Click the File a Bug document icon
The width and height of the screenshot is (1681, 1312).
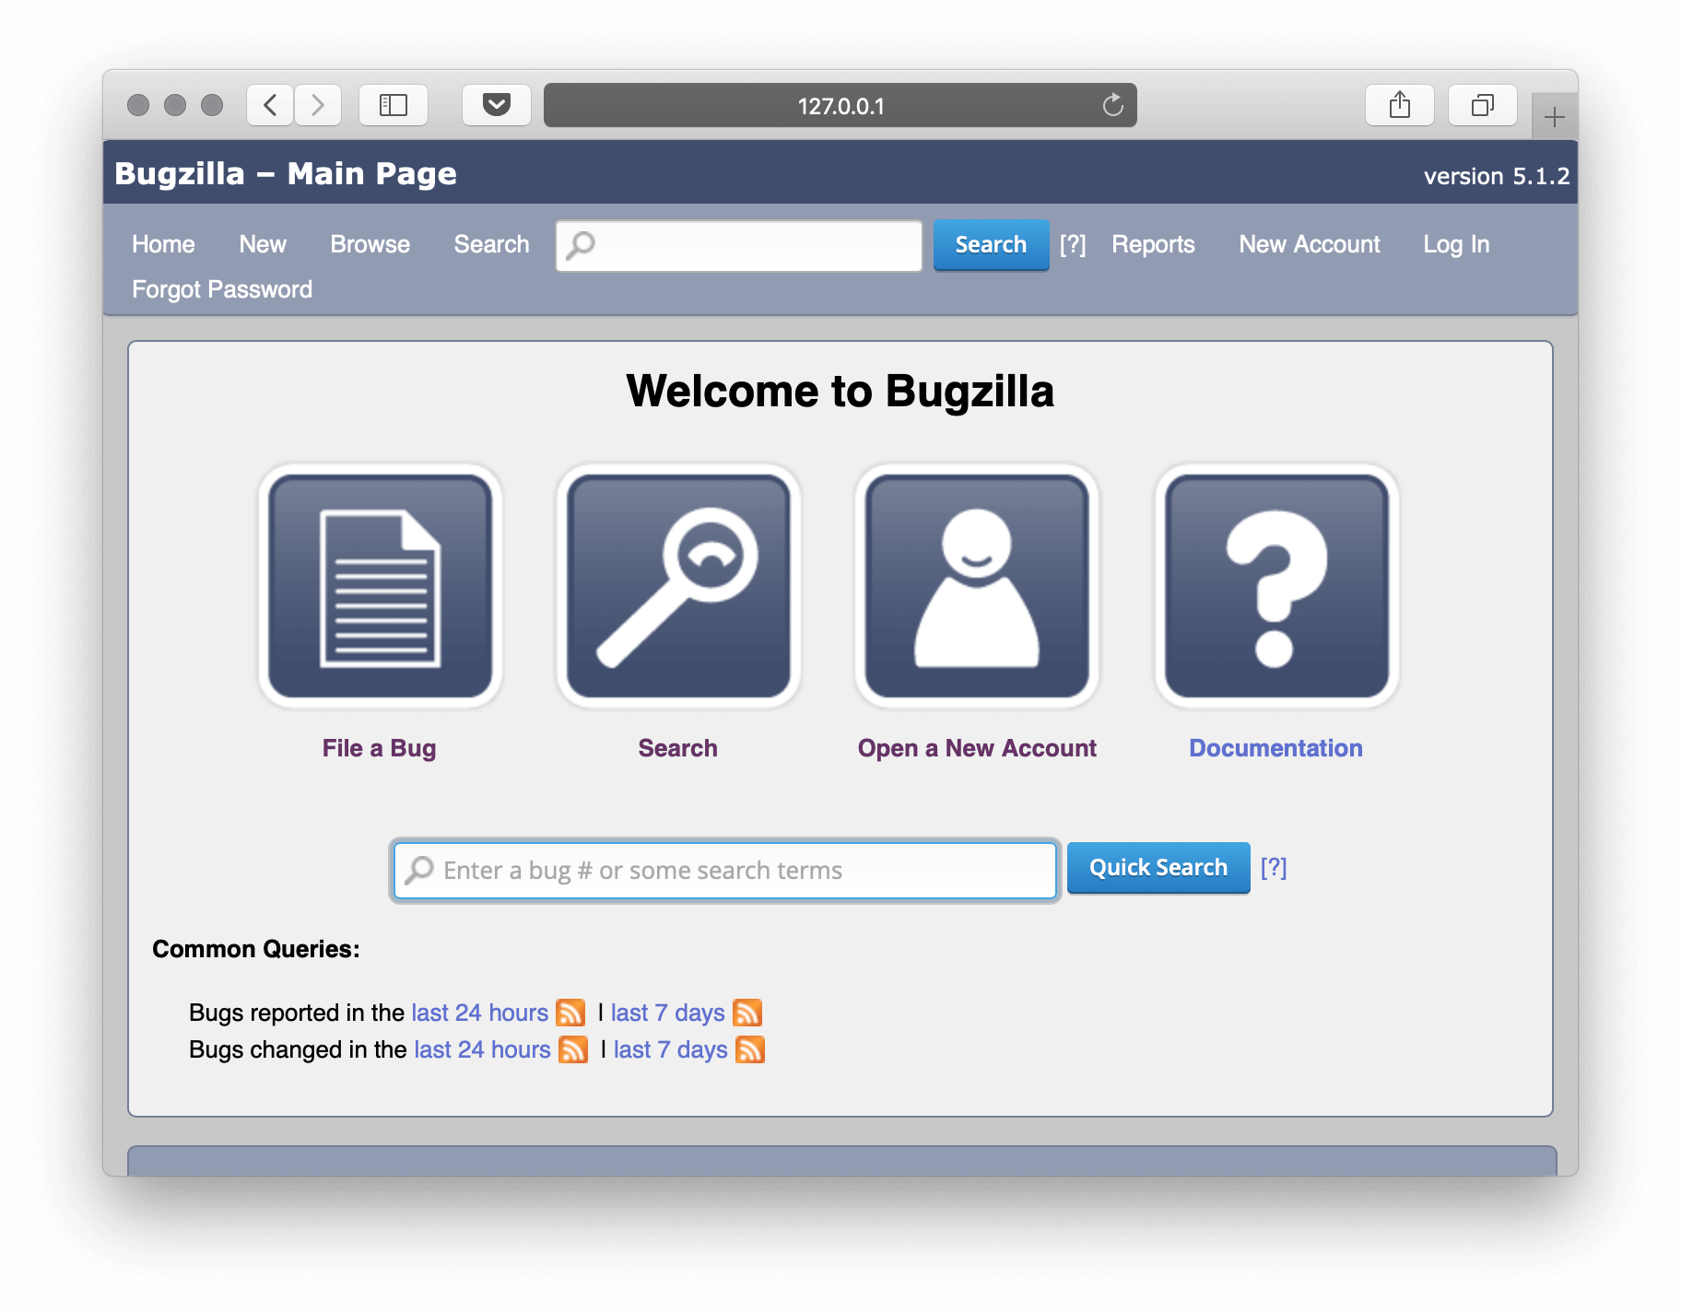[x=380, y=586]
